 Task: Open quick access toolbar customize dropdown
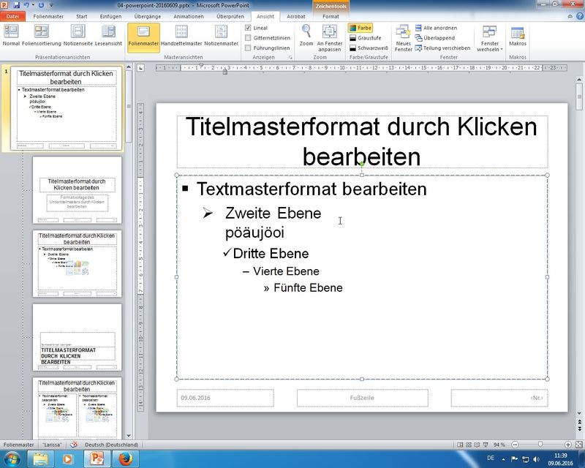(x=51, y=5)
